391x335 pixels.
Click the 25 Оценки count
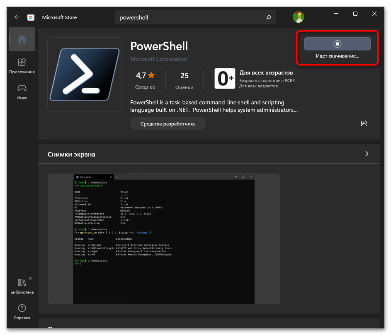click(185, 80)
